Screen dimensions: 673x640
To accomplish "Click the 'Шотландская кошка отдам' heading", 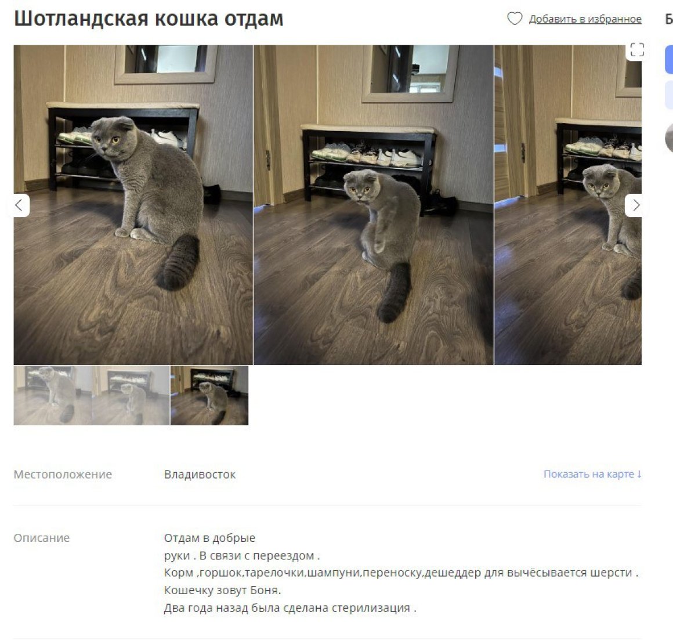I will (x=149, y=19).
